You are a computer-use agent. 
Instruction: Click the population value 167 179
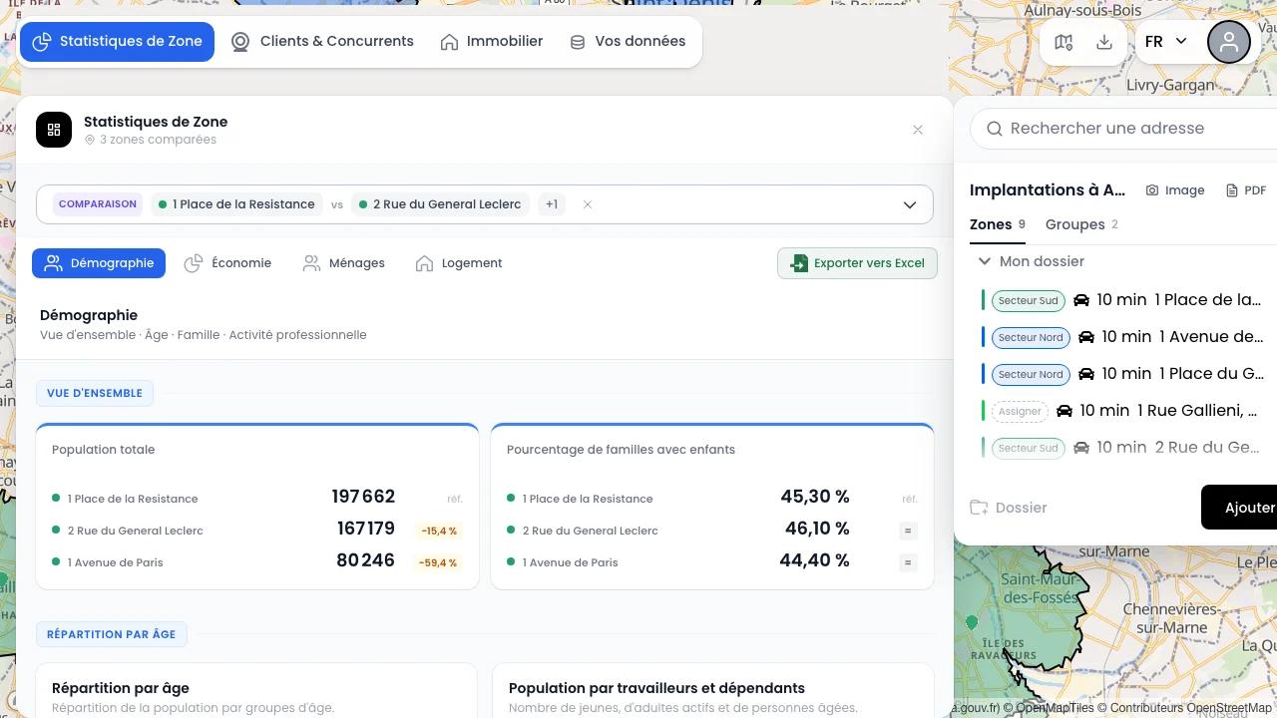point(366,529)
